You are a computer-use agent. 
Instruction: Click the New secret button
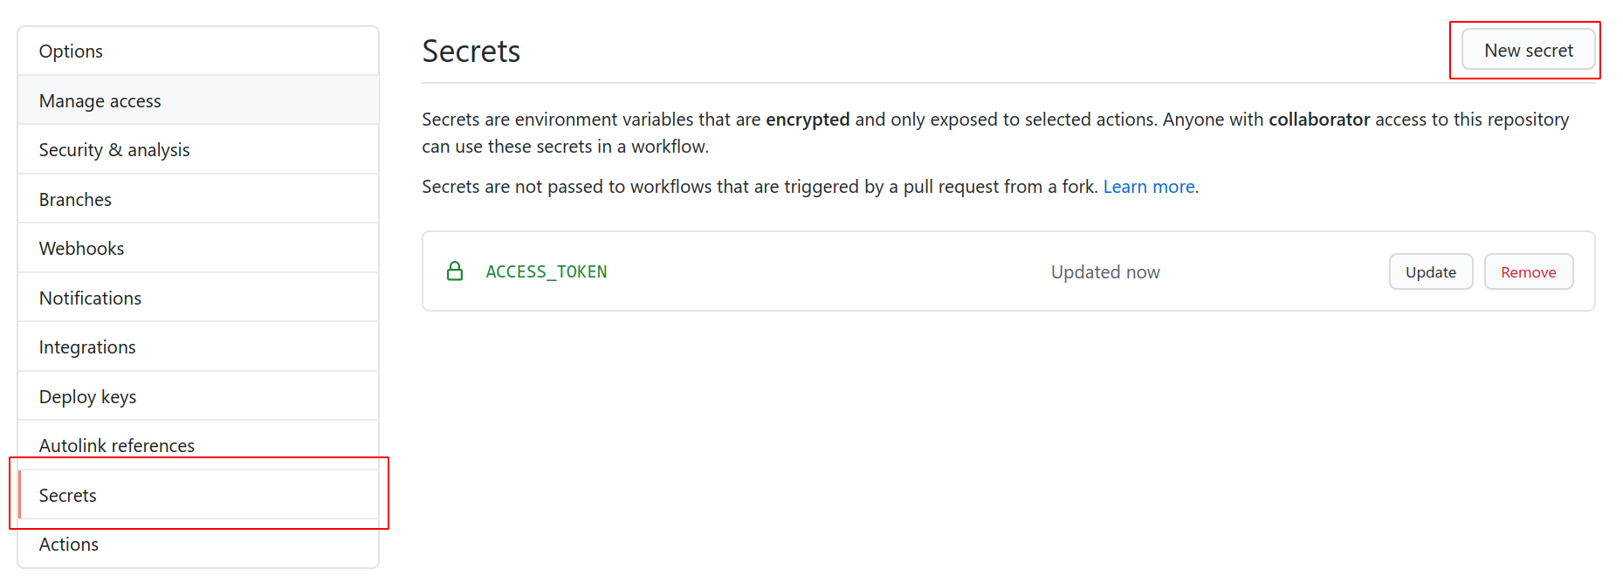pos(1528,51)
